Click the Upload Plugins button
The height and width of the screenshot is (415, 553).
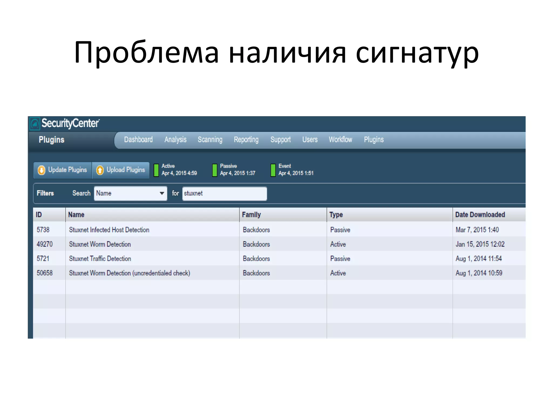pyautogui.click(x=121, y=170)
